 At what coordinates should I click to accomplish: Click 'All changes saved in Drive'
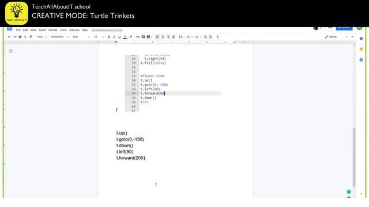[x=107, y=30]
